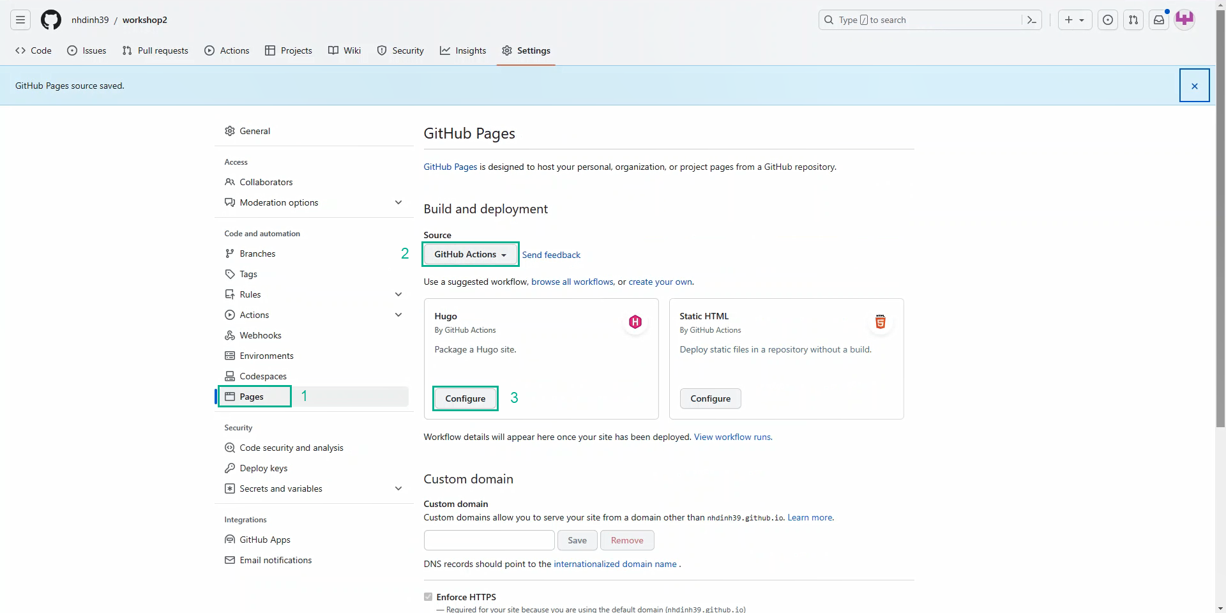Open the Pull requests icon in header
This screenshot has height=613, width=1226.
(1133, 20)
